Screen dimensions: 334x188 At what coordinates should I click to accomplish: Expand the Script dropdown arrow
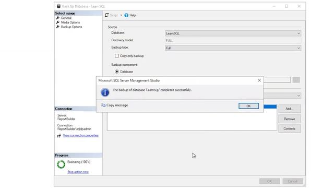pos(121,15)
